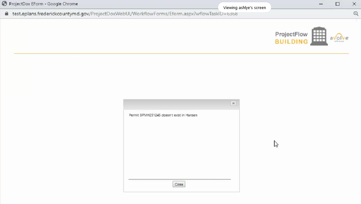Click the 'Viewing ashlye's screen' banner
This screenshot has height=204, width=361.
click(x=245, y=7)
